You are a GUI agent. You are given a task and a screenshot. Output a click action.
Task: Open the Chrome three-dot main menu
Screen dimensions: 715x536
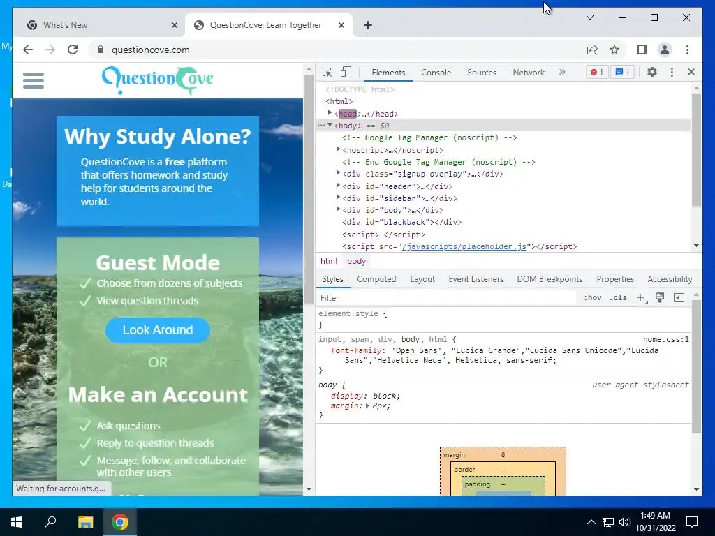(687, 50)
